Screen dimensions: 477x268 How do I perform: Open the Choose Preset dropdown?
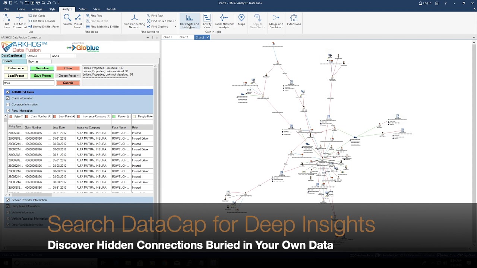pyautogui.click(x=68, y=76)
